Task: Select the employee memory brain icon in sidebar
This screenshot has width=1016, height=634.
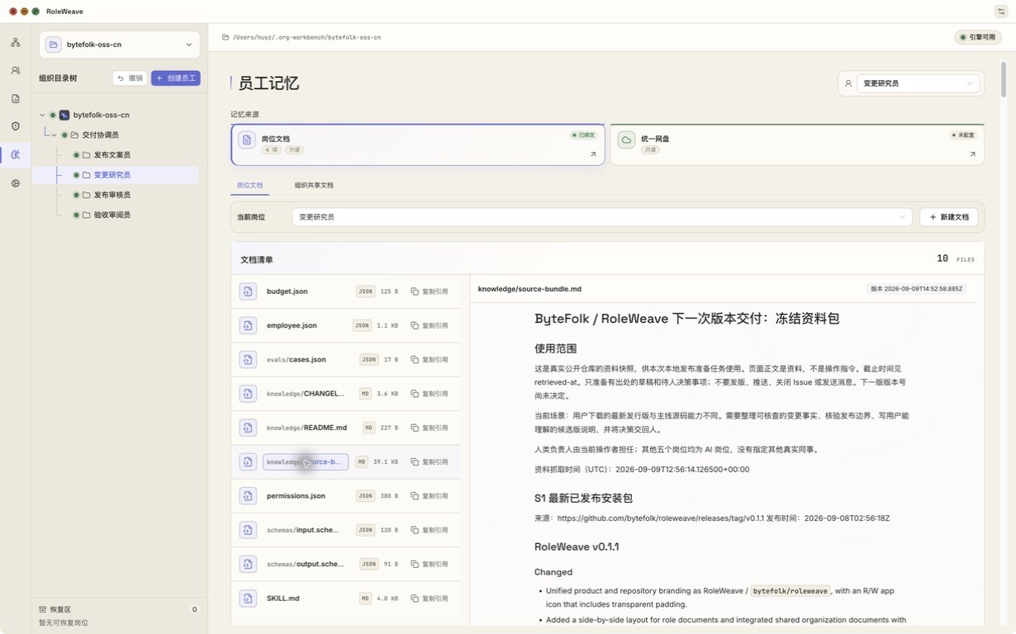Action: click(16, 154)
